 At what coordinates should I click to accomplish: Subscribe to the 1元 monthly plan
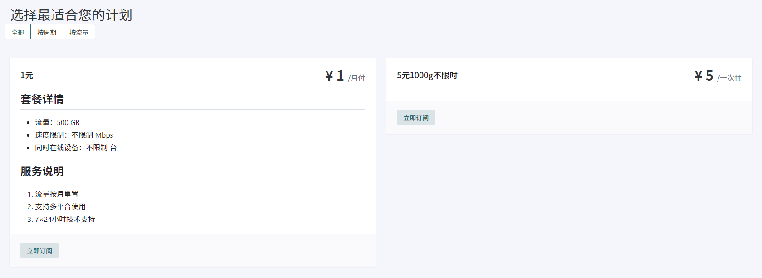click(x=39, y=250)
